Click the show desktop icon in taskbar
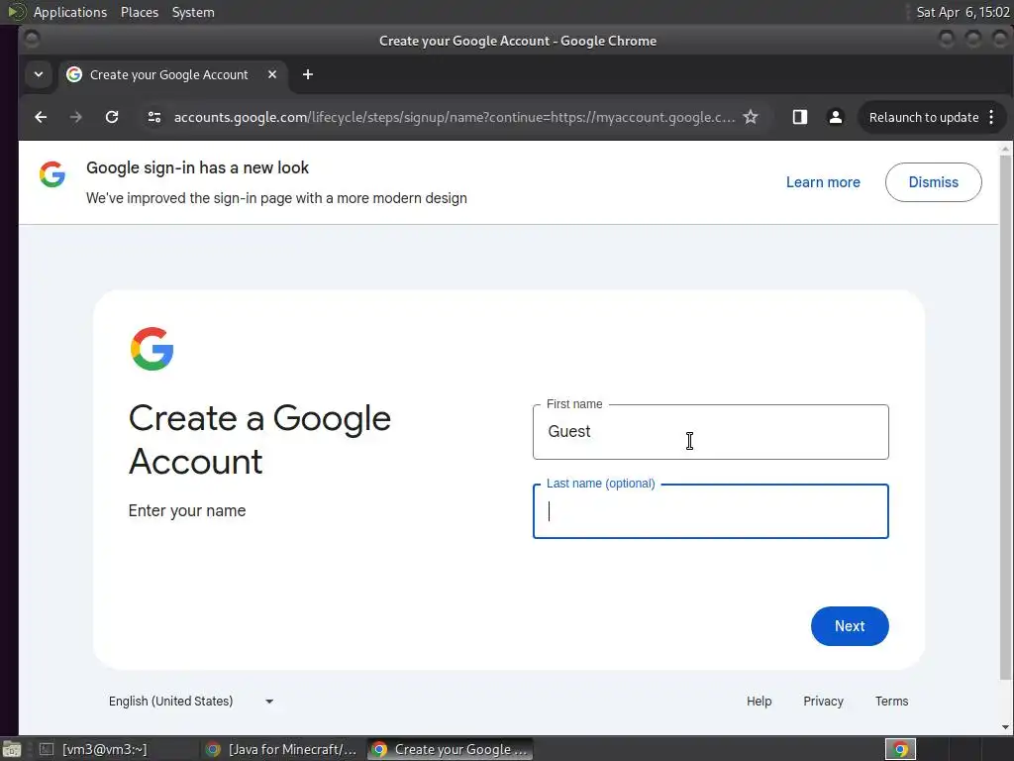Image resolution: width=1014 pixels, height=761 pixels. [x=12, y=749]
